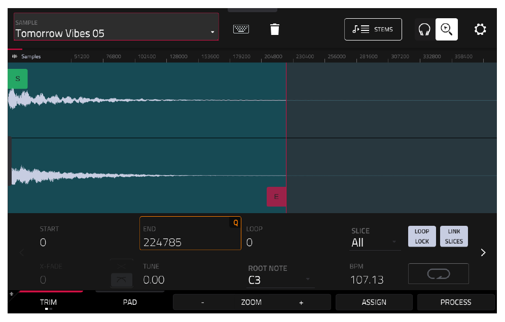Click the 102400 ruler label
The width and height of the screenshot is (505, 322).
click(147, 56)
